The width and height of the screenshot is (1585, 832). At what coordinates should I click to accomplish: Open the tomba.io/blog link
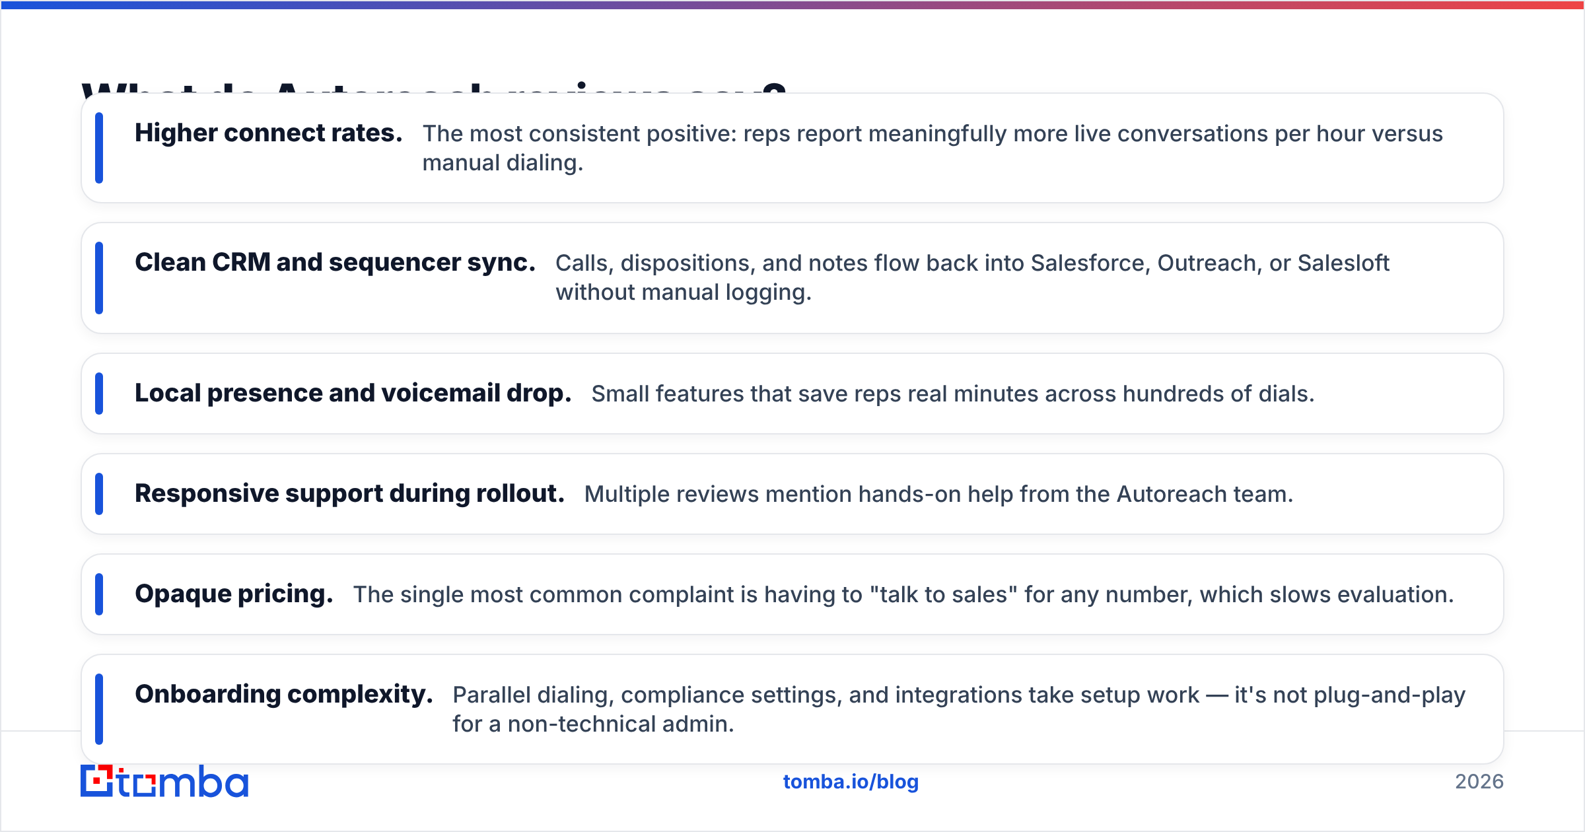[851, 782]
